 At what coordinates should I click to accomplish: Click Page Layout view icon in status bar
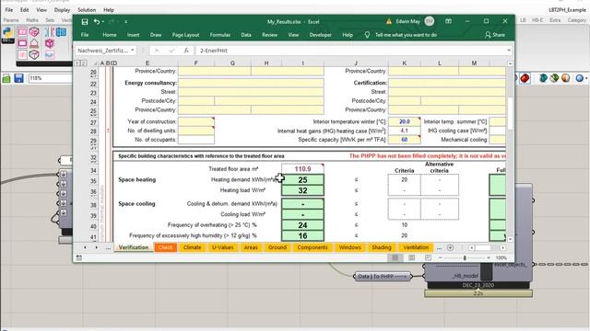(412, 257)
